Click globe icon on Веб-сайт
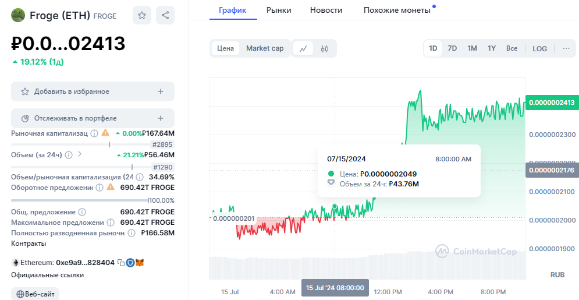The width and height of the screenshot is (579, 300). click(x=20, y=294)
